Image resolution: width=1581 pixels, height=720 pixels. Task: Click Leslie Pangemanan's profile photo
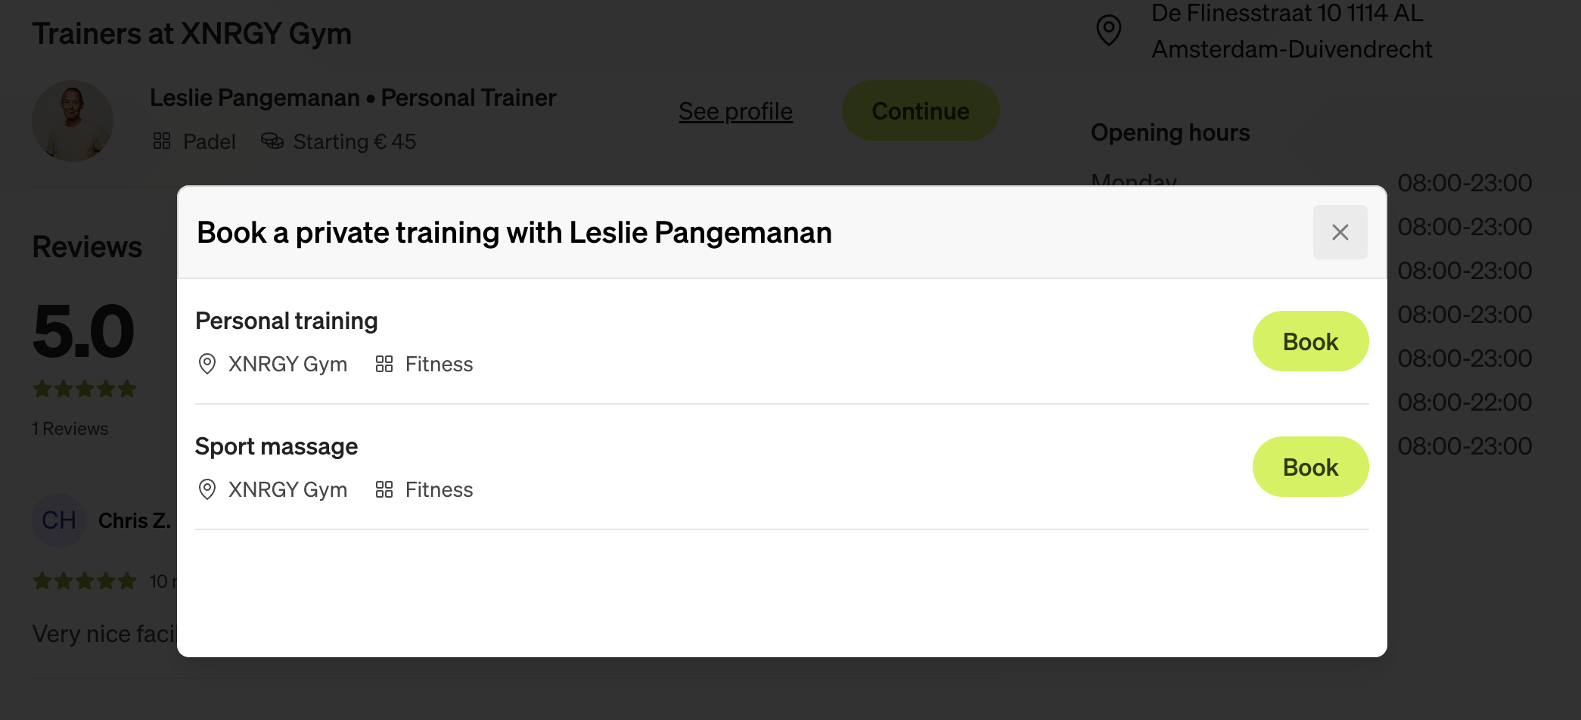73,121
